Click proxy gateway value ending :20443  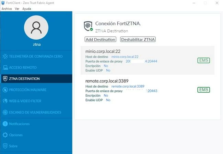click(x=152, y=91)
